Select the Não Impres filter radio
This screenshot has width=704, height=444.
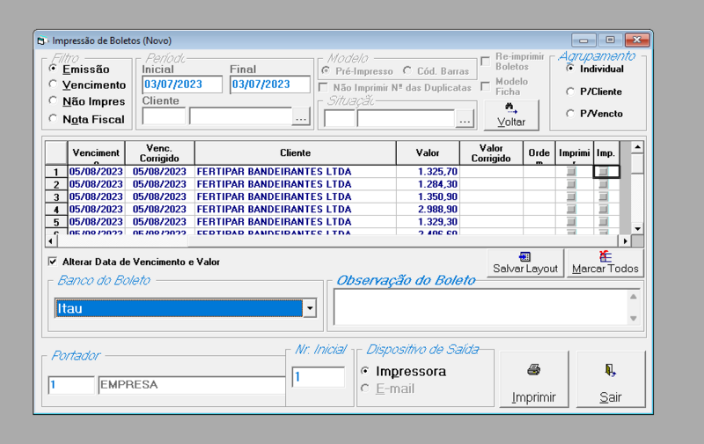click(53, 100)
